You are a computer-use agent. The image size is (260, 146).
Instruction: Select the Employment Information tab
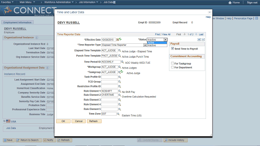(x=17, y=22)
